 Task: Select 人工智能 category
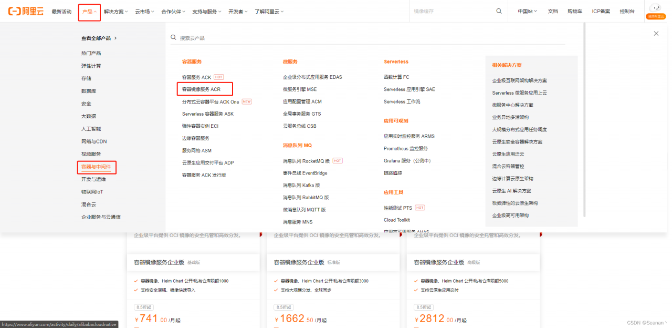[x=91, y=129]
